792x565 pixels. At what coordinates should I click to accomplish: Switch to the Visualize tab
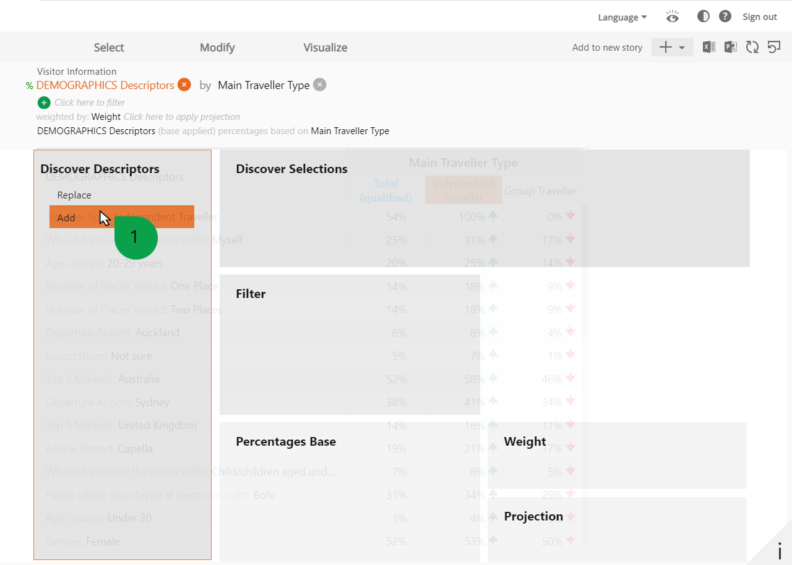(x=325, y=48)
